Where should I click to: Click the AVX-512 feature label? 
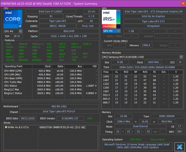click(x=76, y=47)
